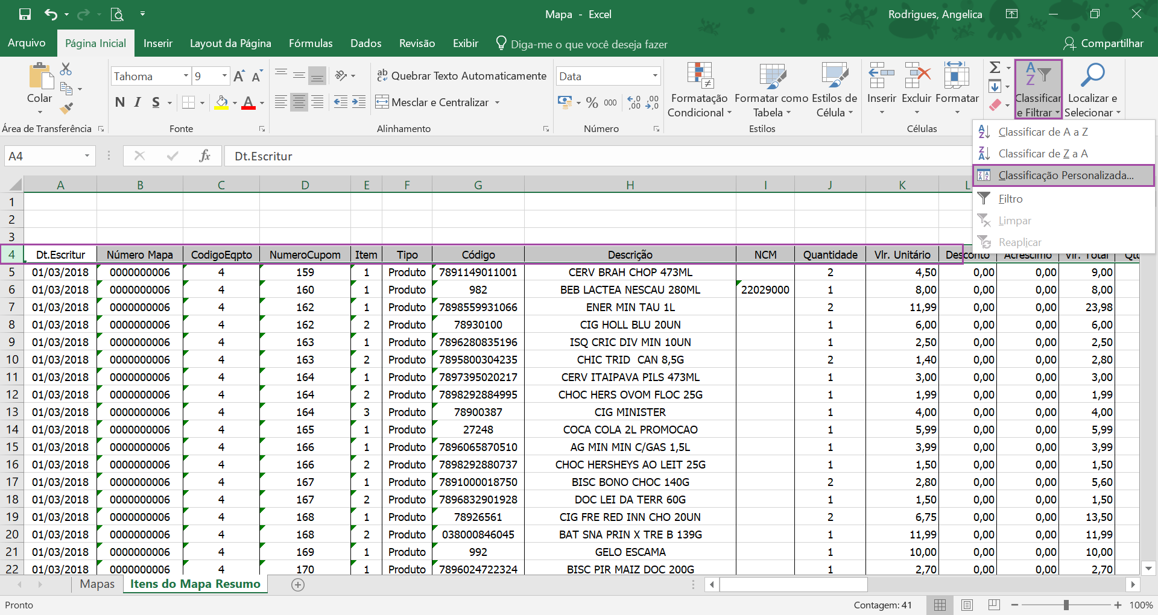The image size is (1158, 615).
Task: Toggle italic (I) formatting
Action: (x=138, y=102)
